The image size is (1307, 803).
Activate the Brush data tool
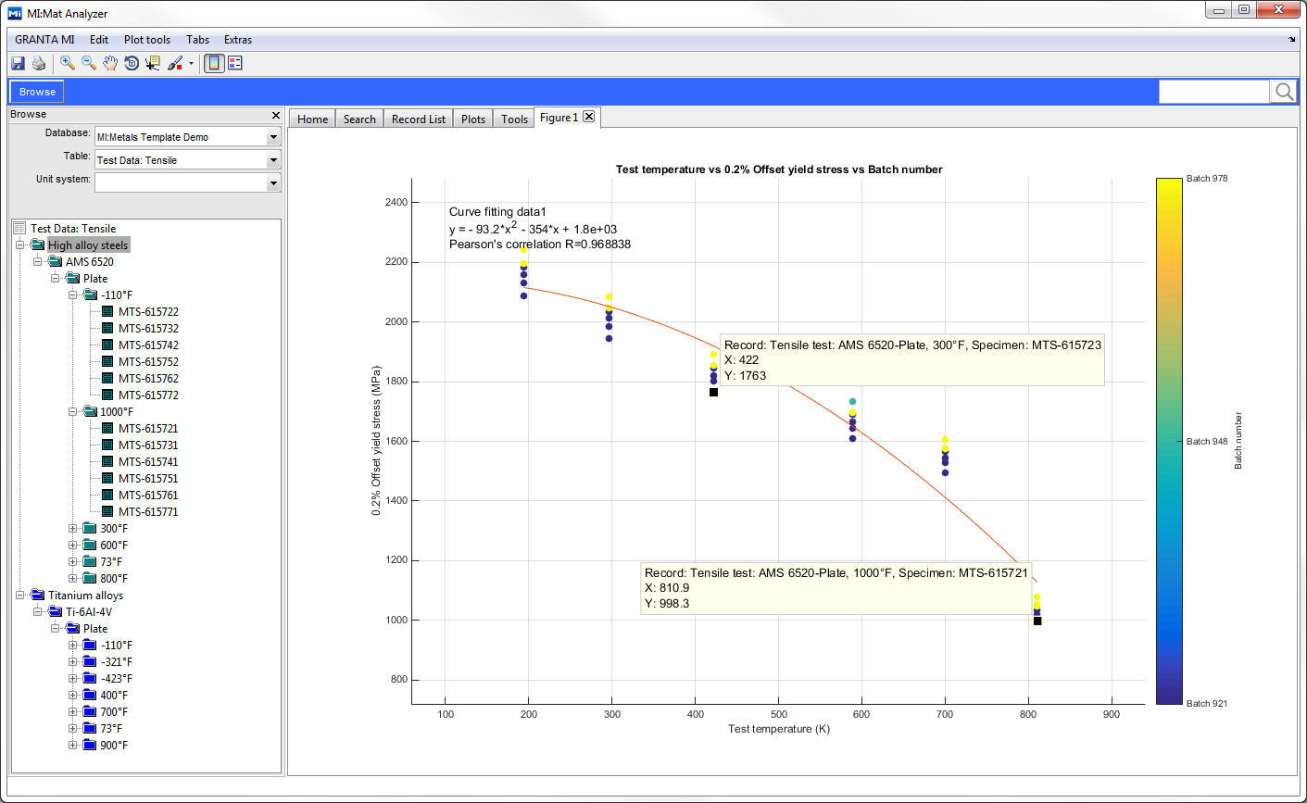coord(174,62)
